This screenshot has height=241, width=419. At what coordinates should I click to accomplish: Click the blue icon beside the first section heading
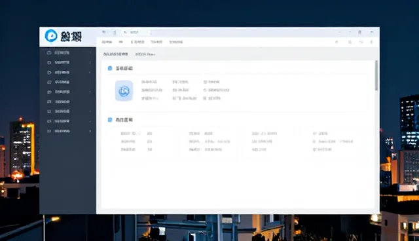(x=110, y=68)
